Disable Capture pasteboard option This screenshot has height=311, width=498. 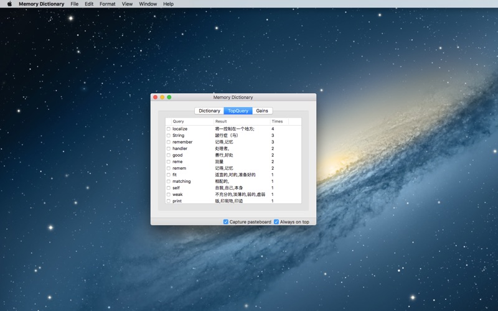coord(226,222)
